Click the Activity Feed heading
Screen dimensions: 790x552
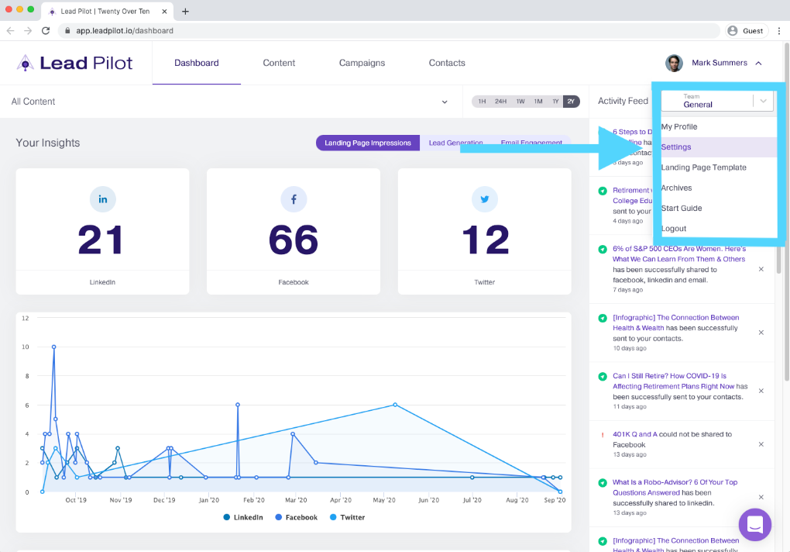tap(623, 102)
